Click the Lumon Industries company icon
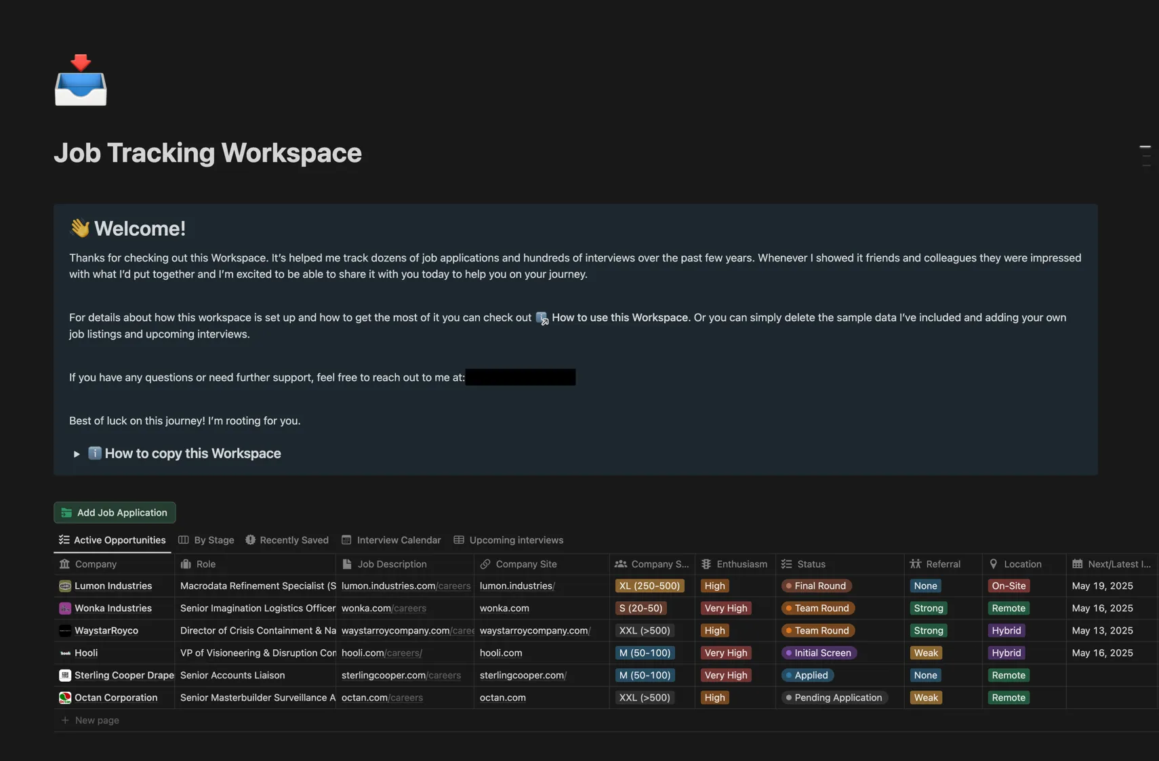The image size is (1159, 761). click(65, 585)
